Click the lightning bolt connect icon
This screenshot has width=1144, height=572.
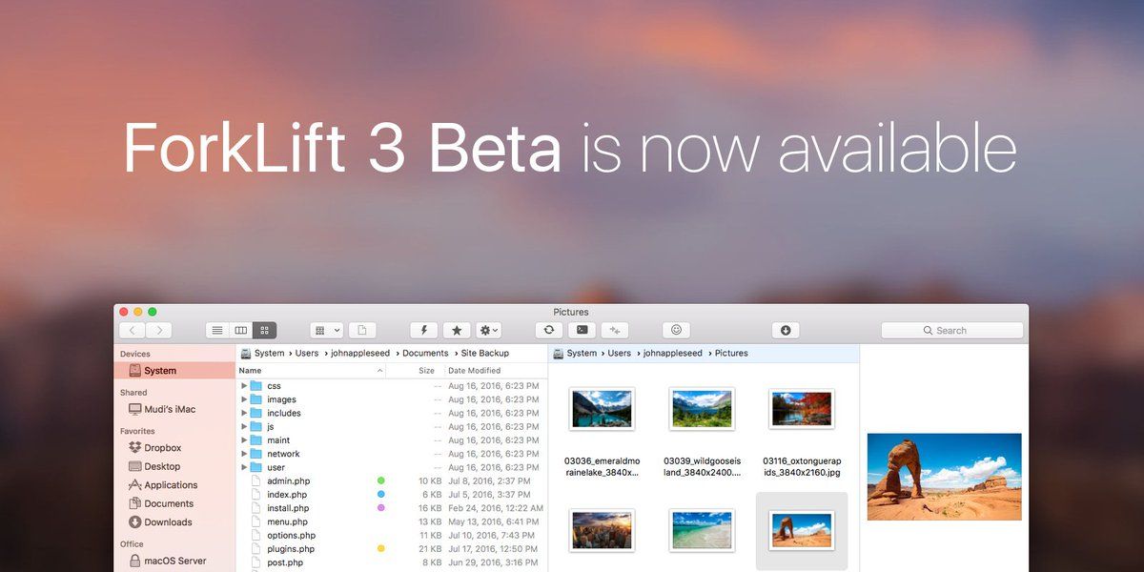coord(424,330)
